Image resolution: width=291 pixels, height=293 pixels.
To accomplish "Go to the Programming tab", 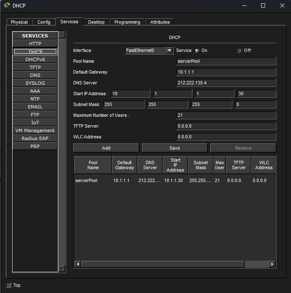I will tap(127, 22).
